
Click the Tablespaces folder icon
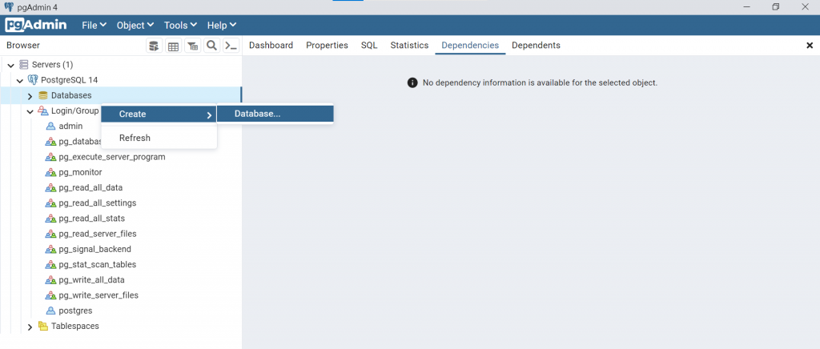tap(43, 327)
